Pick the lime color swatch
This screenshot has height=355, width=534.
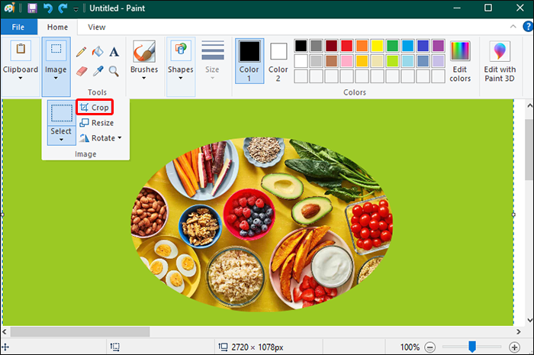coord(392,61)
